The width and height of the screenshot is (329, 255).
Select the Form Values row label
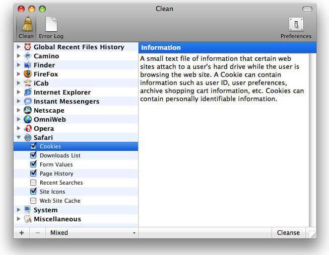56,164
